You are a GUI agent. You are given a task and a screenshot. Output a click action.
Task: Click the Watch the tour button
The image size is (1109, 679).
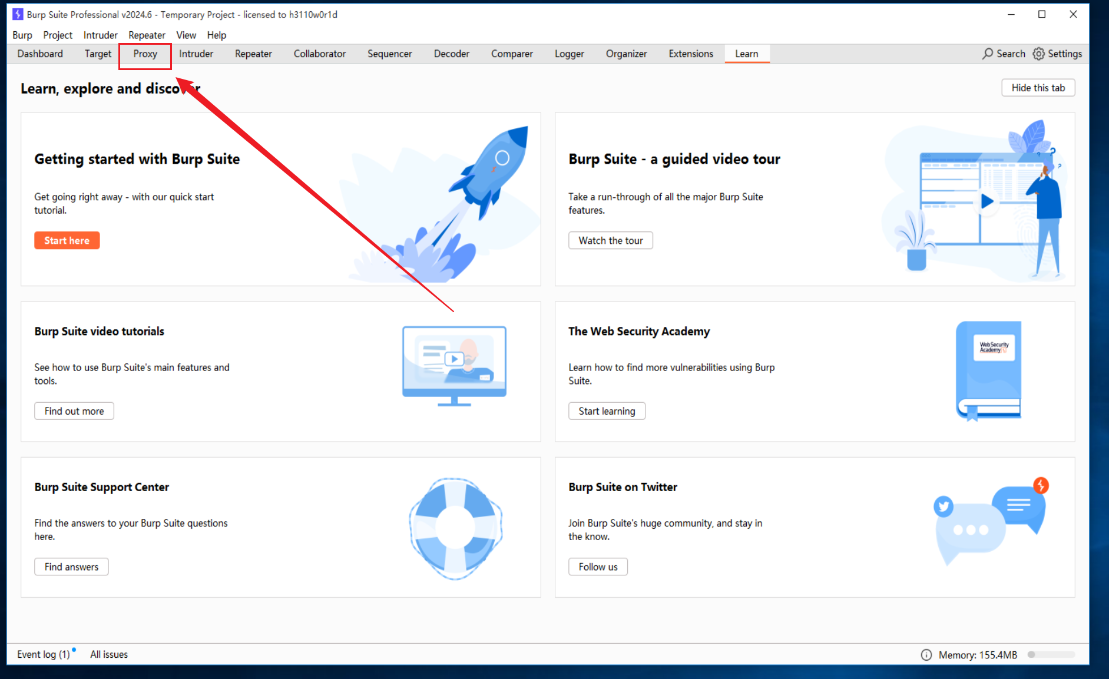pos(611,240)
